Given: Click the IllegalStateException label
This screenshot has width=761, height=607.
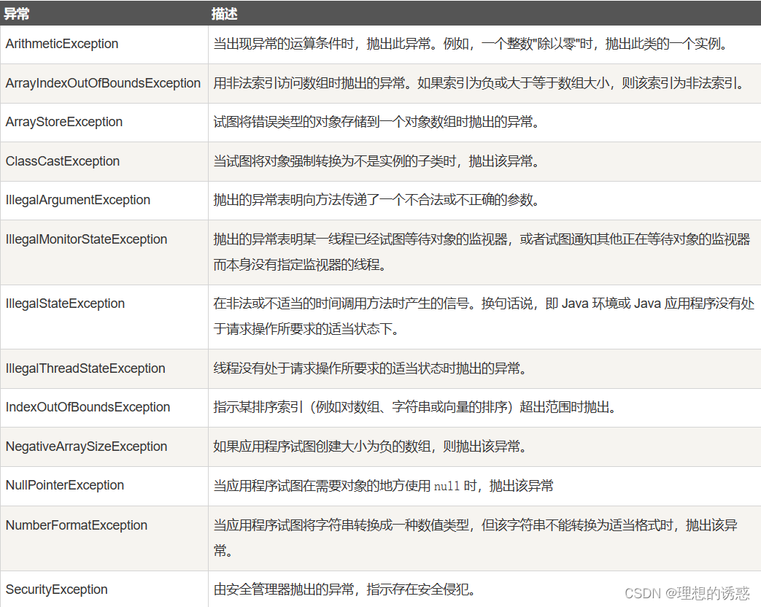Looking at the screenshot, I should [63, 303].
